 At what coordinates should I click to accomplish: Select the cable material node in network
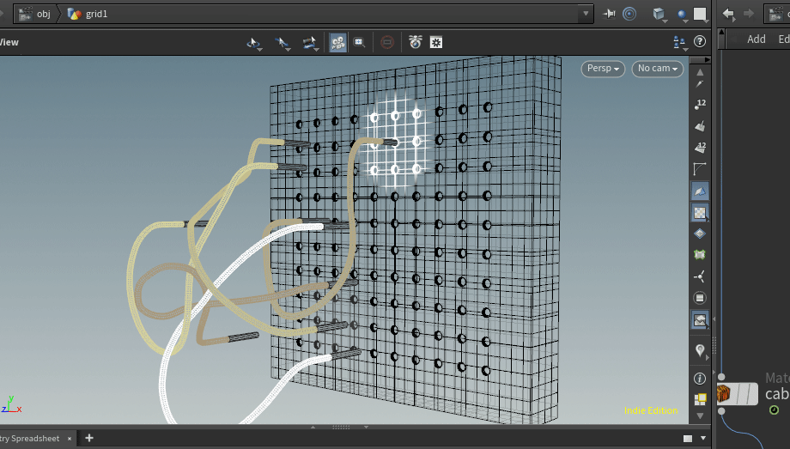[738, 394]
